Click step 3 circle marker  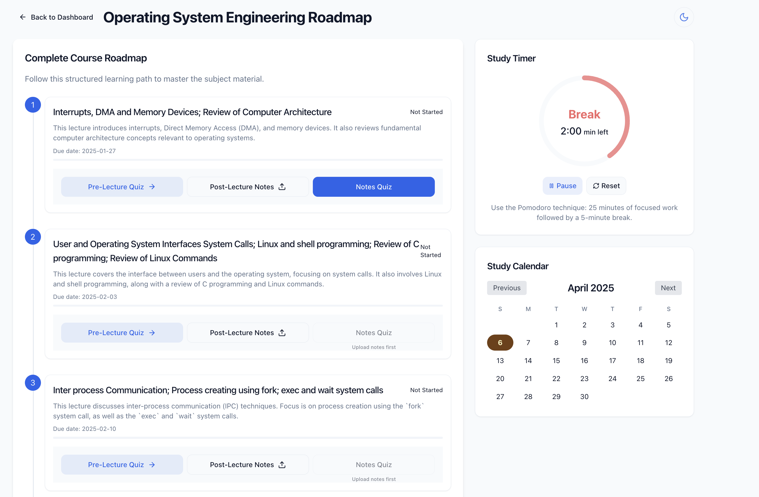[33, 383]
